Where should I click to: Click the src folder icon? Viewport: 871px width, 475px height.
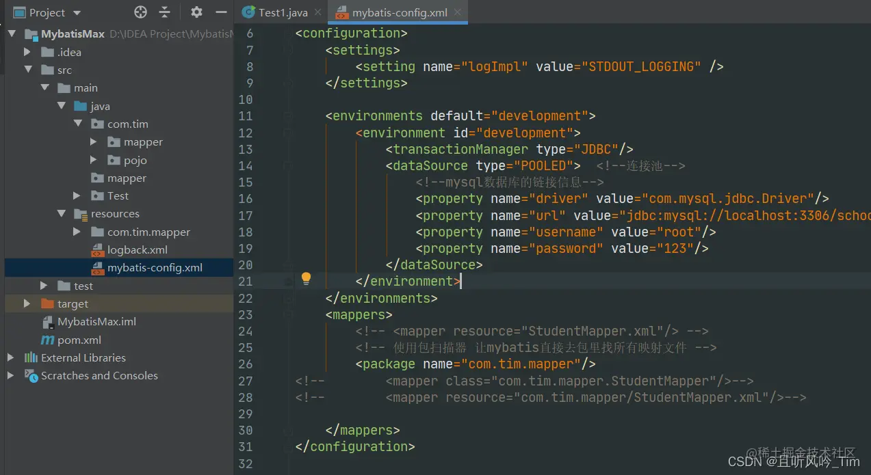[47, 70]
